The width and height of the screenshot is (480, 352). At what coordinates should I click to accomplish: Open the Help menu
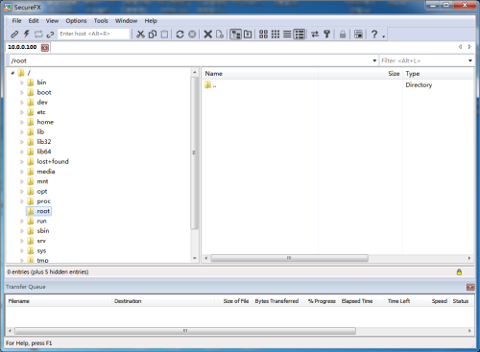[151, 21]
